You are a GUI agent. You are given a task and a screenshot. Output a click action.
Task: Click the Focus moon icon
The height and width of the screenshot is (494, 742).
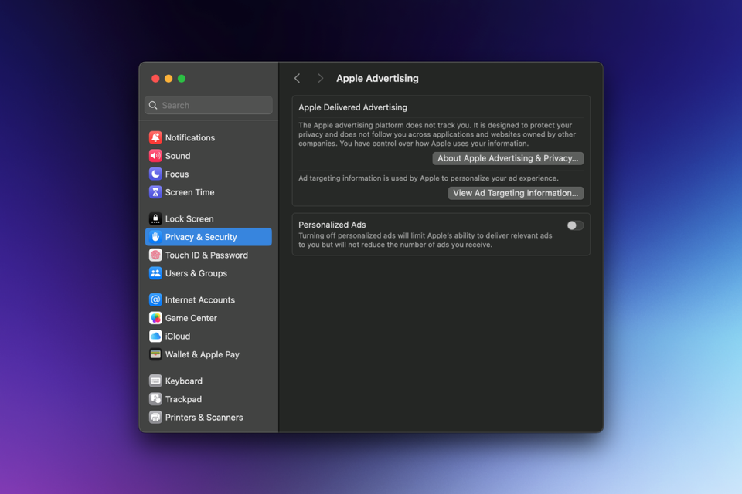[x=155, y=174]
